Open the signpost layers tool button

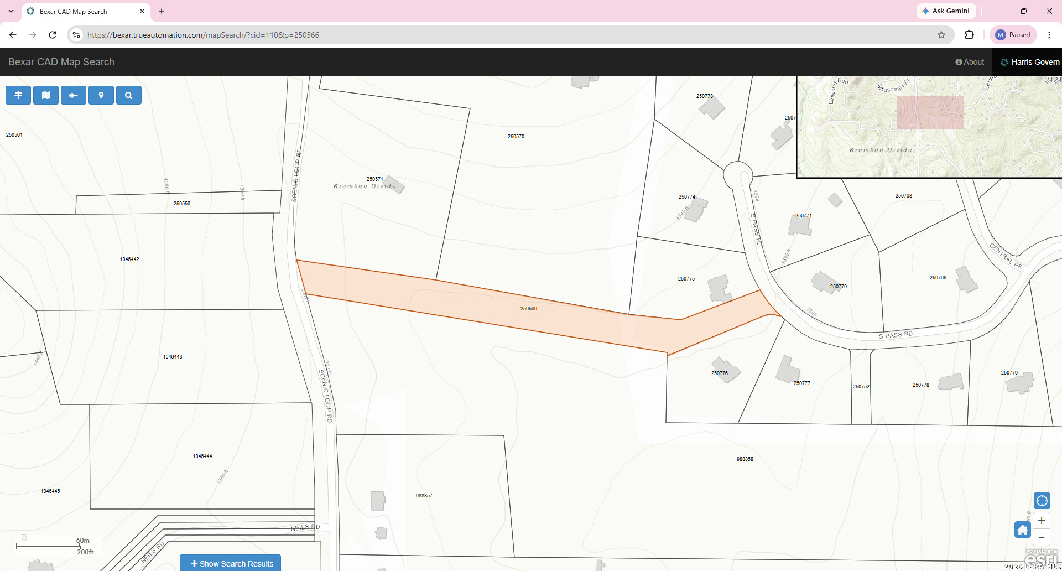tap(18, 95)
